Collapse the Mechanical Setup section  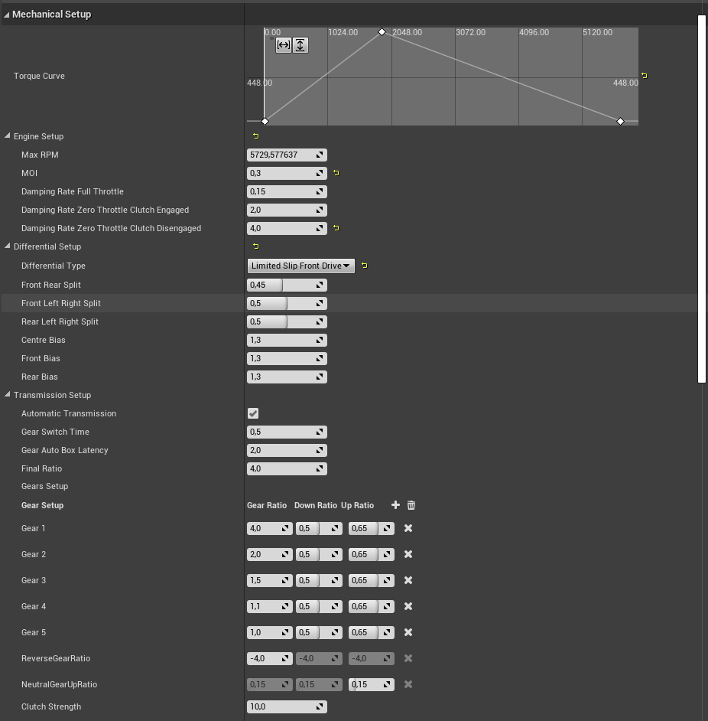[6, 15]
